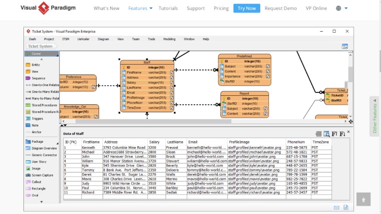381x214 pixels.
Task: Open the UeXceler menu
Action: (83, 39)
